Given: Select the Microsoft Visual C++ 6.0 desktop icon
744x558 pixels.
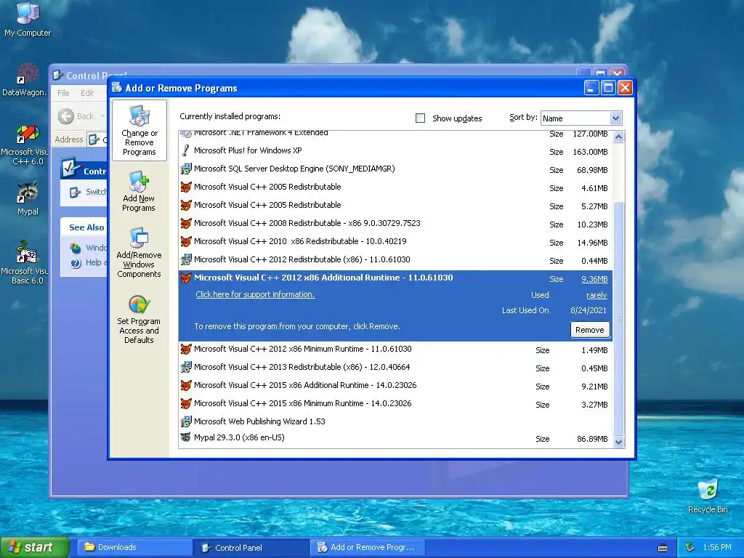Looking at the screenshot, I should tap(25, 145).
